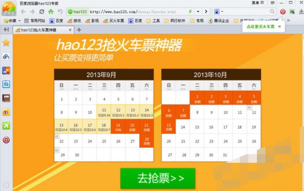Click the green screenshot toolbar icon
This screenshot has width=304, height=191.
292,12
